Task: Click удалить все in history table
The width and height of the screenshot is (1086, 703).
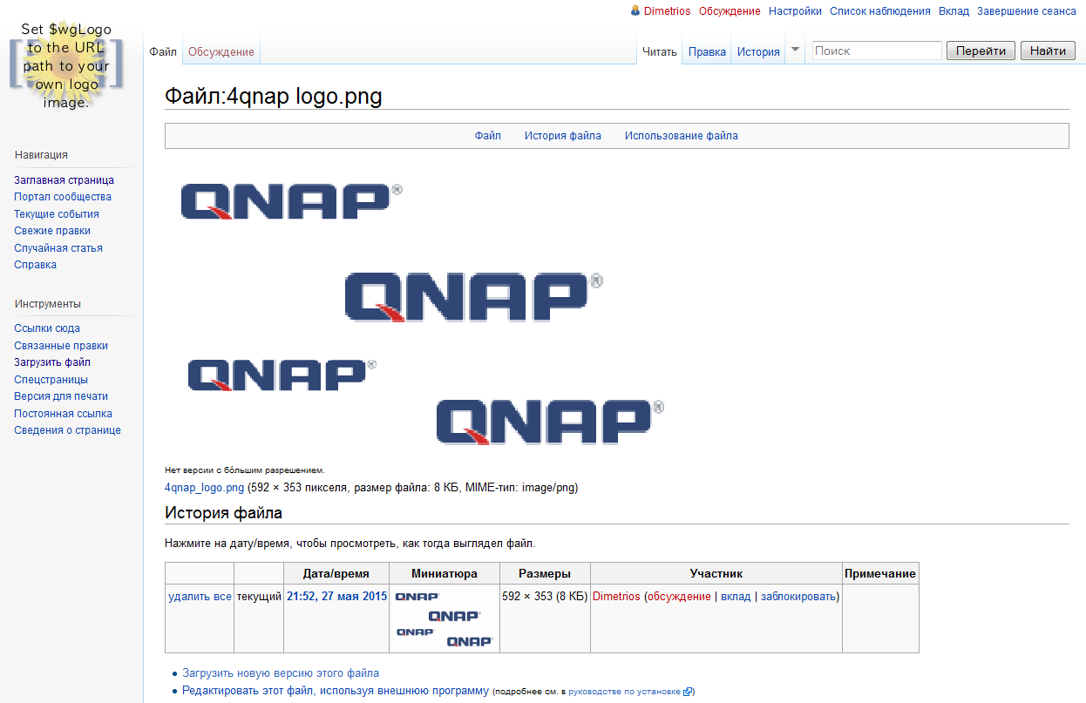Action: pos(200,597)
